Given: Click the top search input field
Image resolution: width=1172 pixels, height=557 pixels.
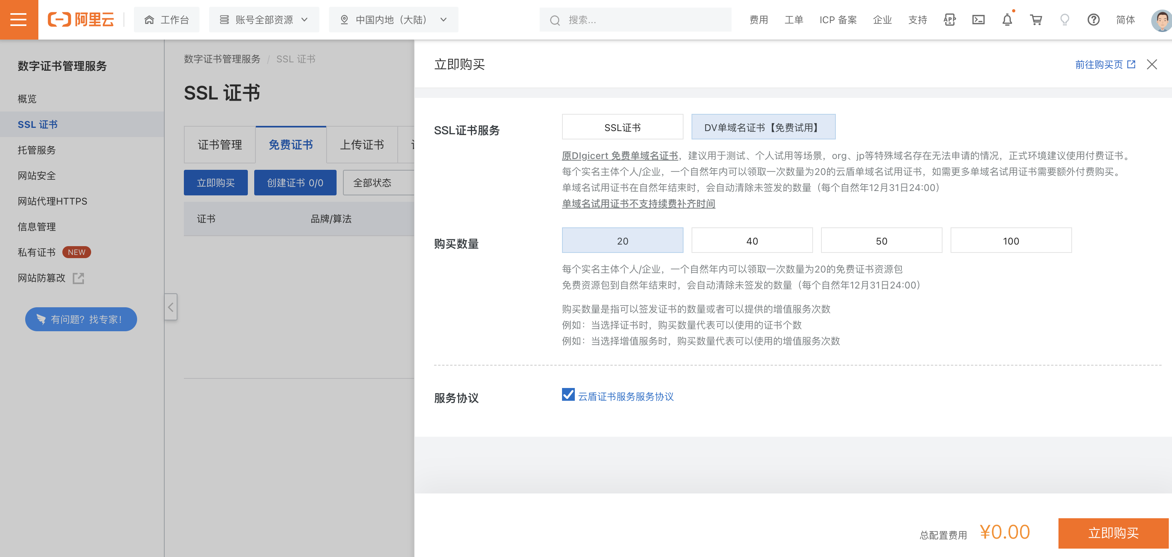Looking at the screenshot, I should click(x=642, y=20).
